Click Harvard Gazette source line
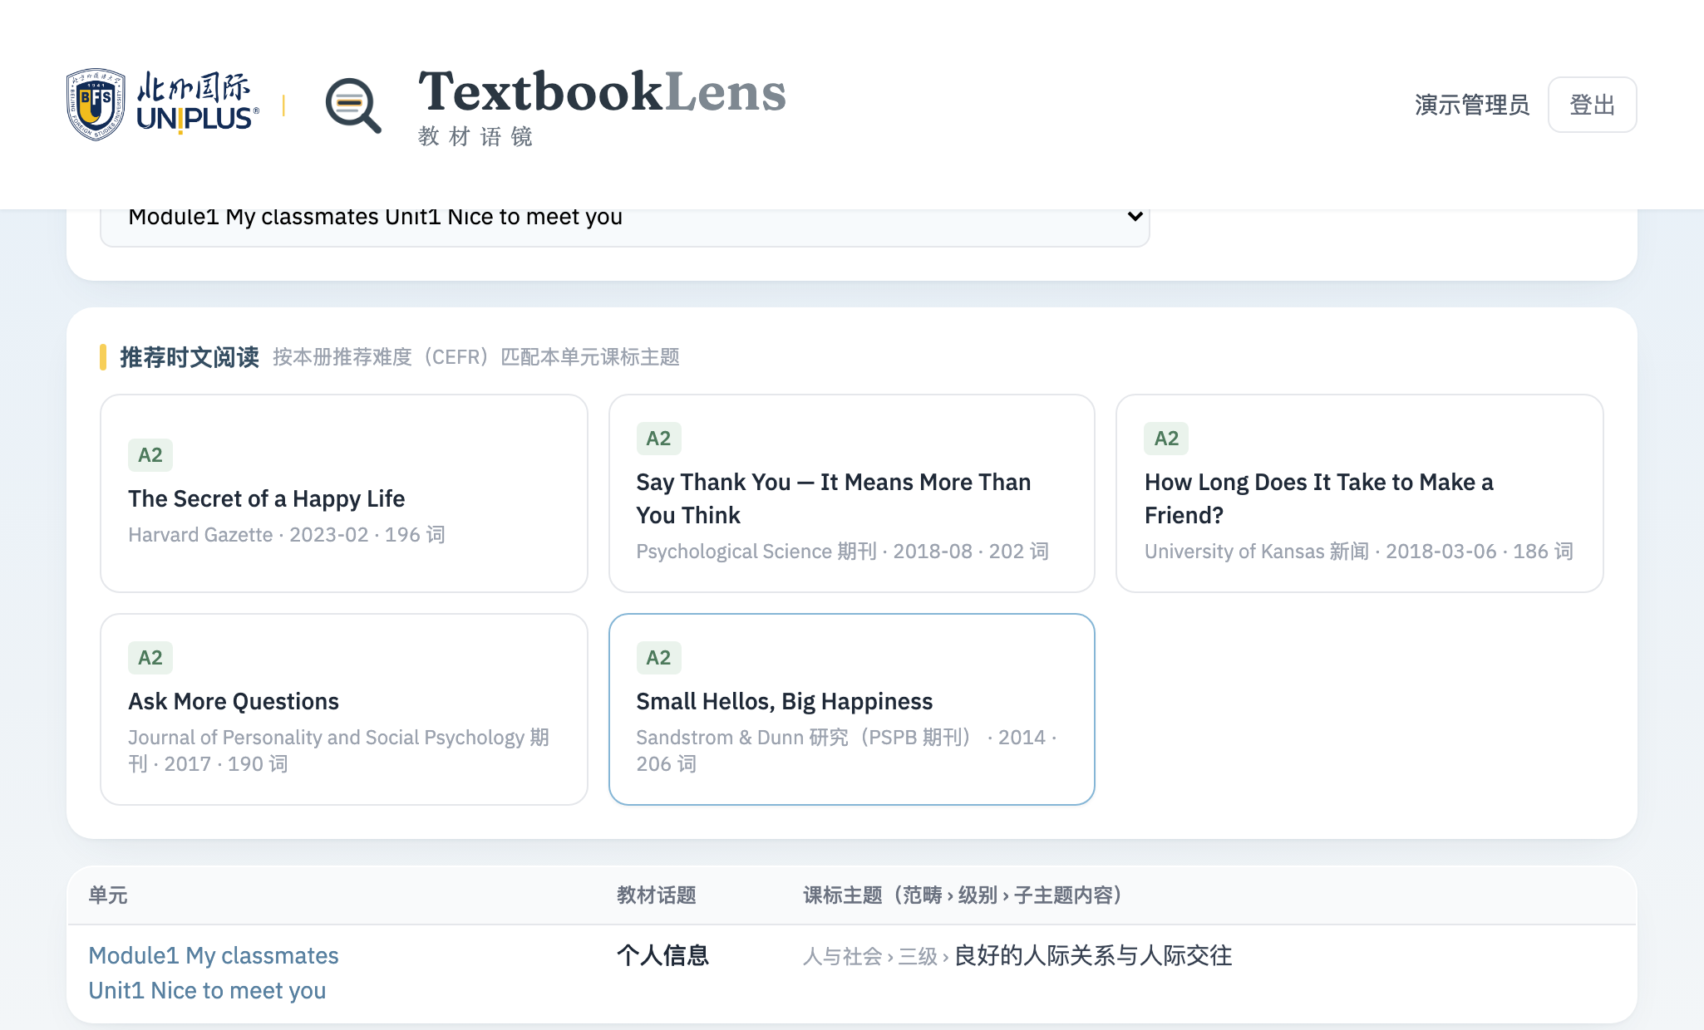 pos(287,535)
